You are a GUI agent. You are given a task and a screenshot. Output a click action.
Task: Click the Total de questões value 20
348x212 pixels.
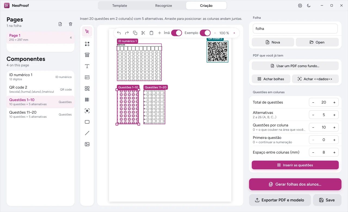point(324,102)
